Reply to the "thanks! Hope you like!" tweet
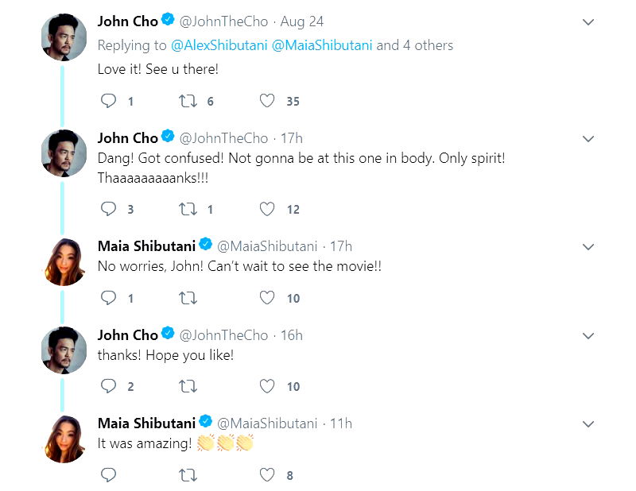 click(109, 386)
